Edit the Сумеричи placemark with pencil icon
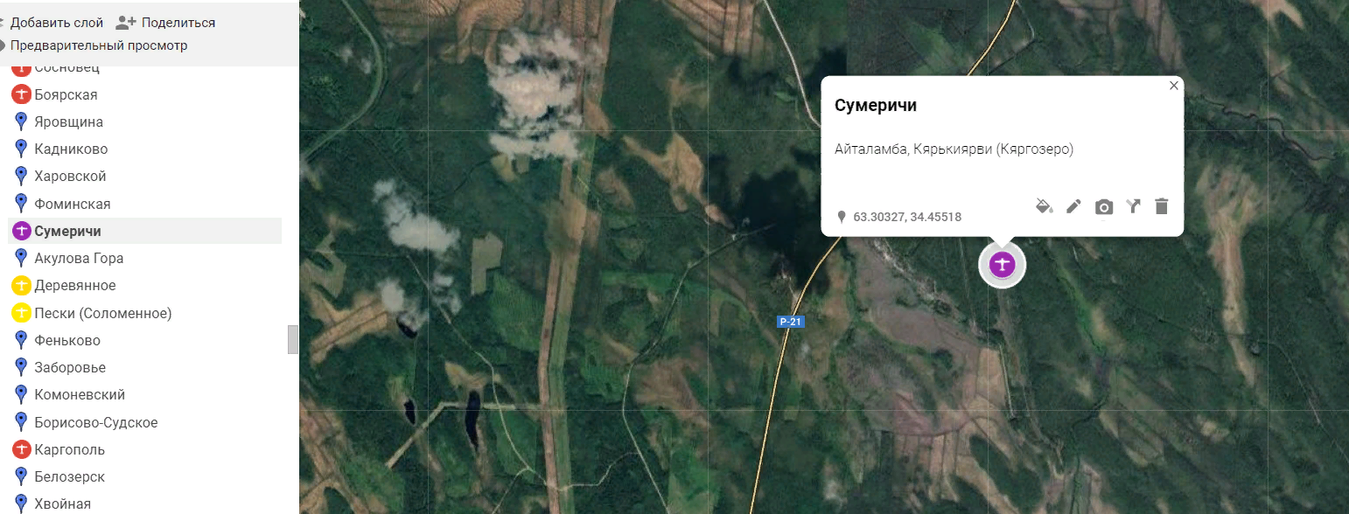This screenshot has width=1349, height=514. coord(1073,206)
